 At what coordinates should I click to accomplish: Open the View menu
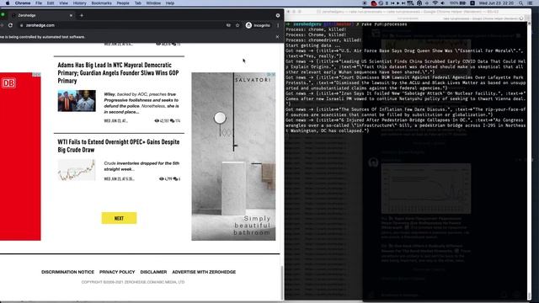click(64, 3)
